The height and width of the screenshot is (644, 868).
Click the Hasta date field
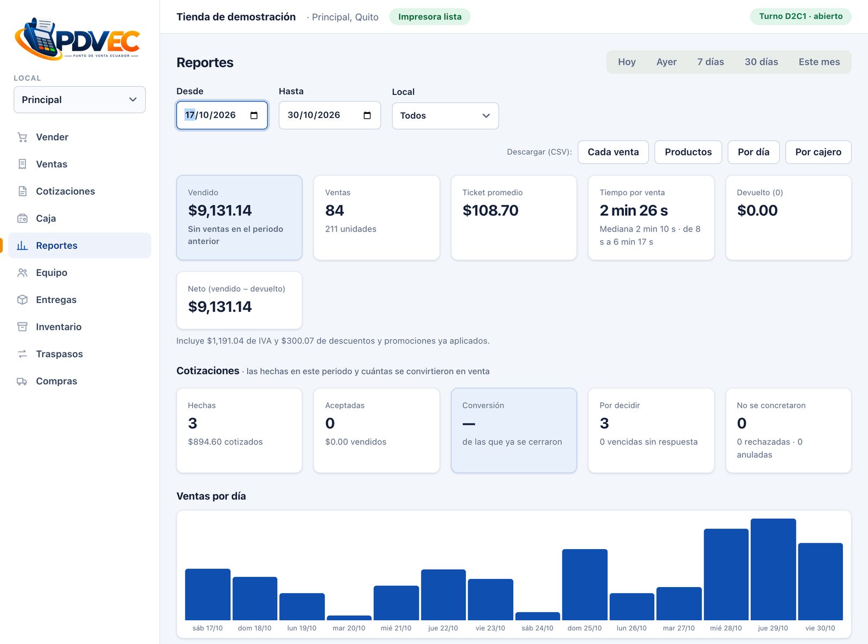tap(330, 115)
